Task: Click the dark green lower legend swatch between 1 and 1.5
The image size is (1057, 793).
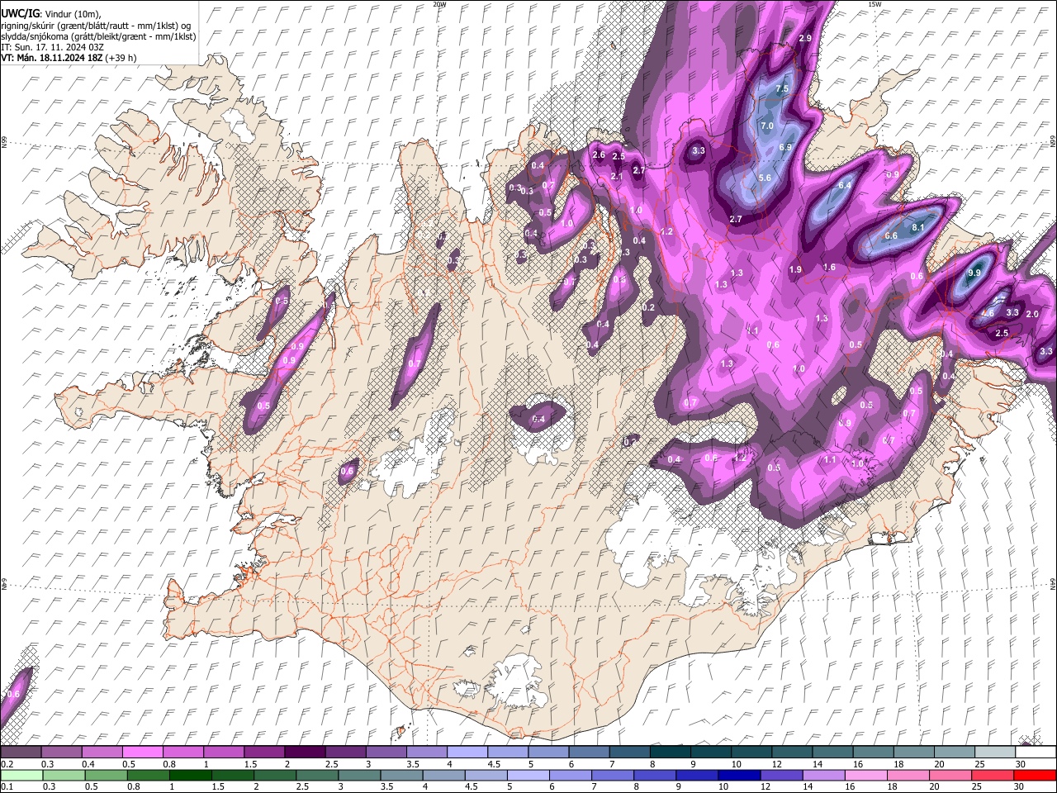Action: pos(190,775)
